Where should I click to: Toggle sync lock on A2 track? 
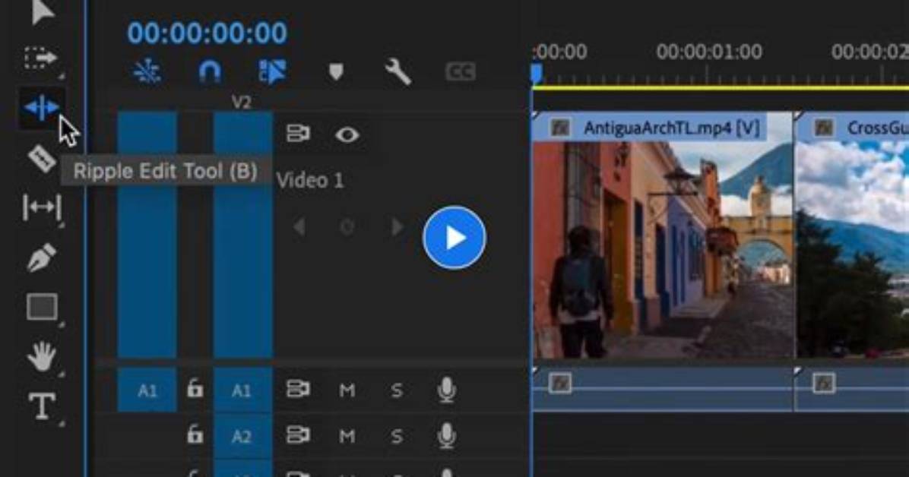coord(298,435)
